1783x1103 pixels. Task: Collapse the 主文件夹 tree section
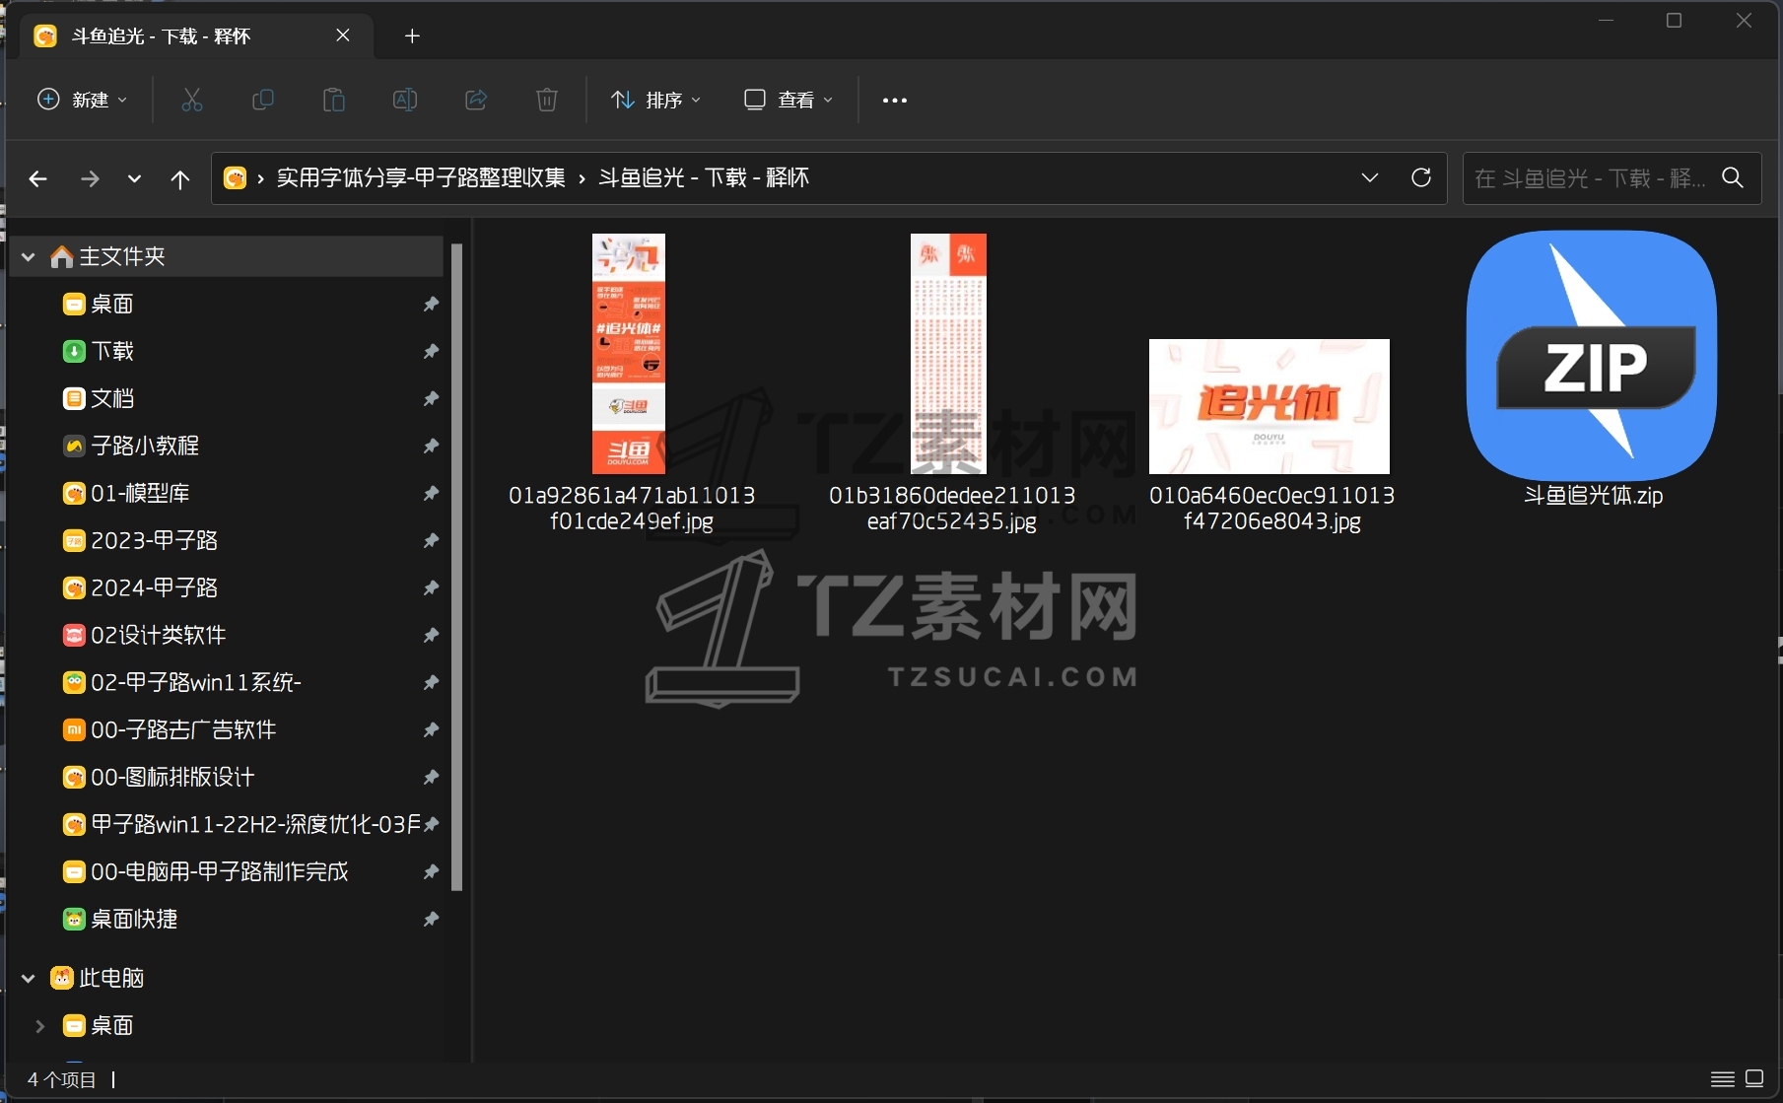coord(29,257)
